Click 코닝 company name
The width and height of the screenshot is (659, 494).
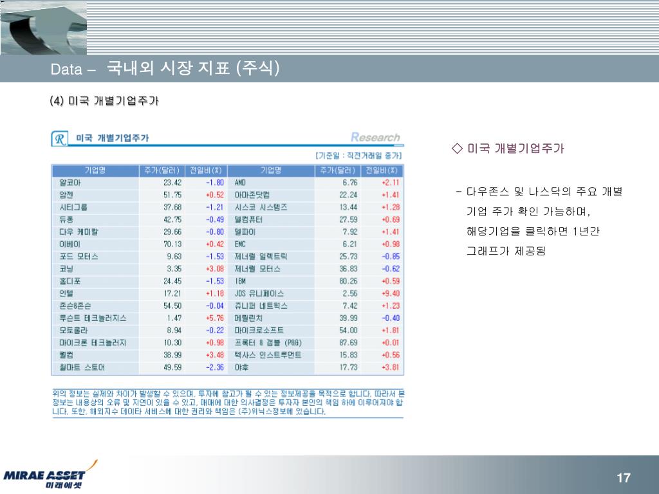(x=66, y=269)
